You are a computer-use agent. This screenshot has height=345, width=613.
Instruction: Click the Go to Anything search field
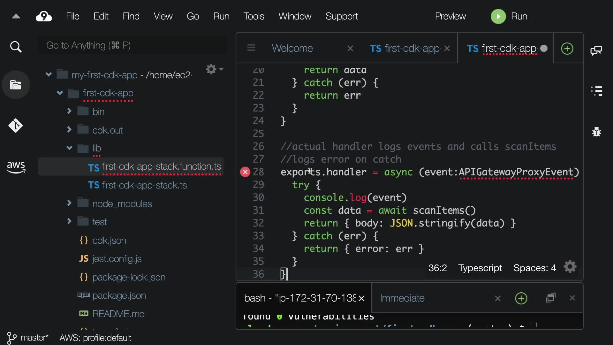(132, 45)
